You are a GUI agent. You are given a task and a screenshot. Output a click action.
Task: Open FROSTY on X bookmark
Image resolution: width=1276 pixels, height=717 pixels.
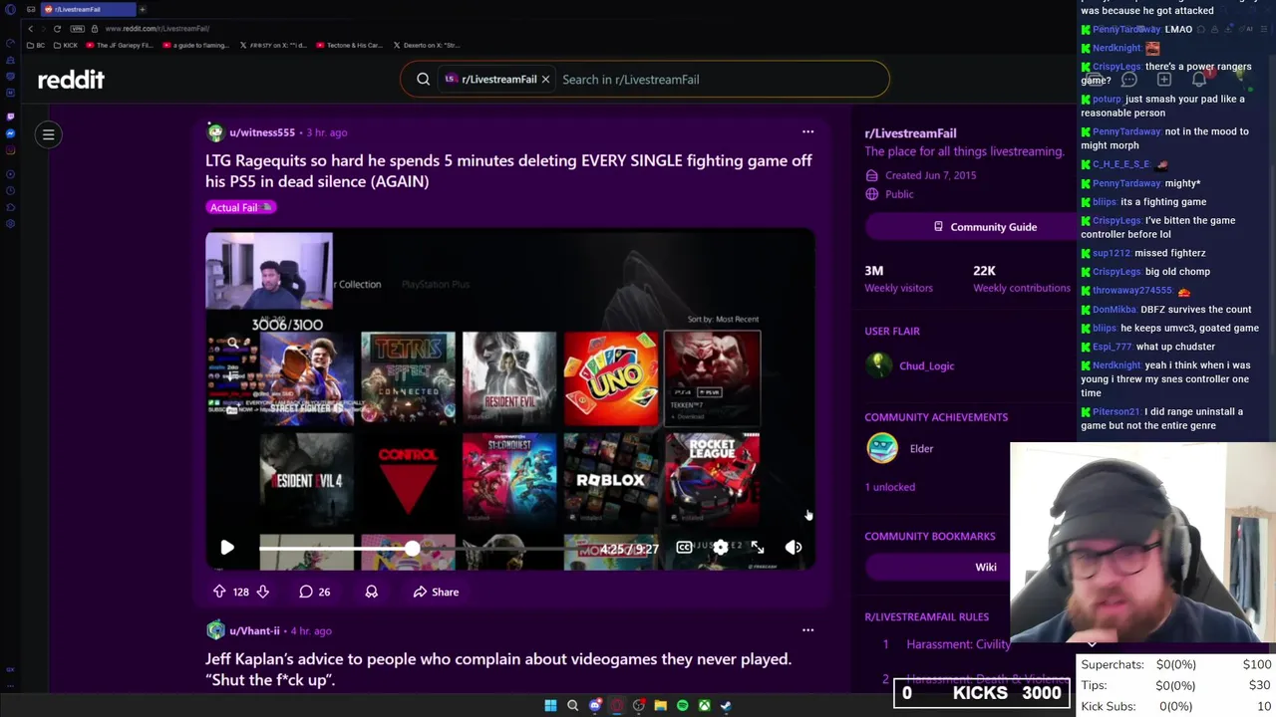point(273,45)
